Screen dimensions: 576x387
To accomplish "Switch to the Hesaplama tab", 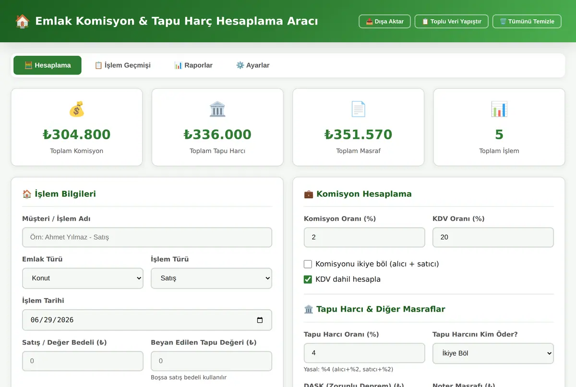I will click(x=48, y=65).
